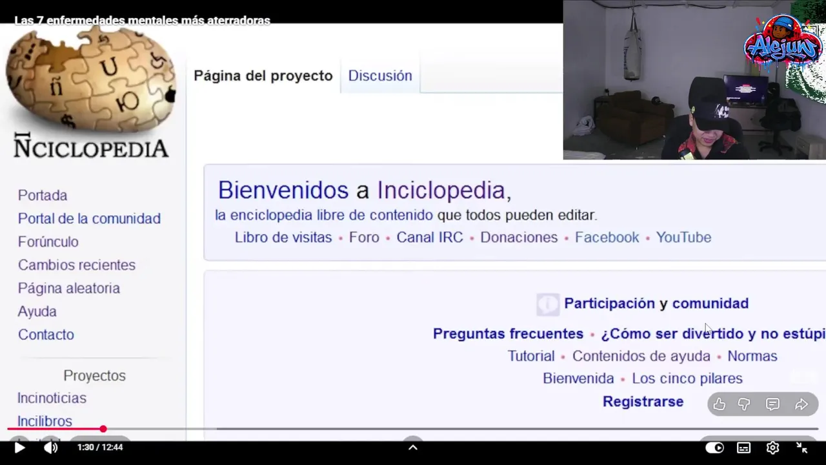Open the Normas link
This screenshot has width=826, height=465.
pos(752,356)
